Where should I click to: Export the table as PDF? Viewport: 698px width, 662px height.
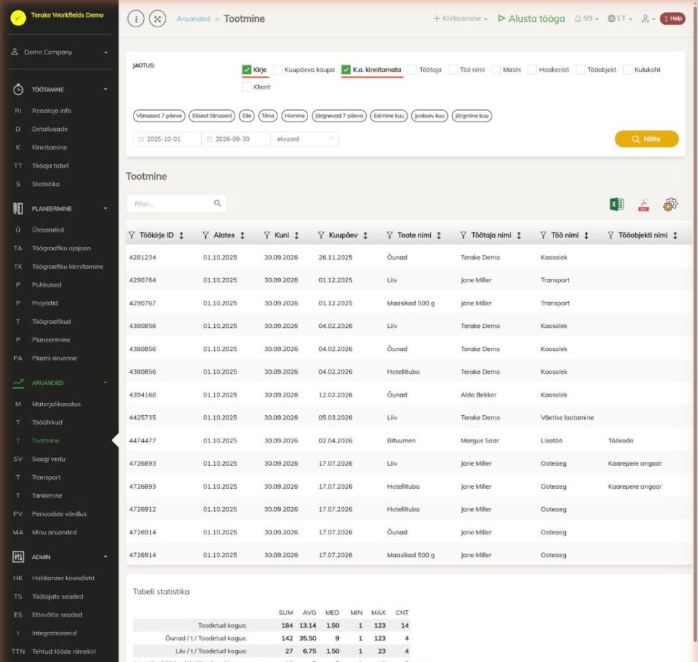(643, 205)
